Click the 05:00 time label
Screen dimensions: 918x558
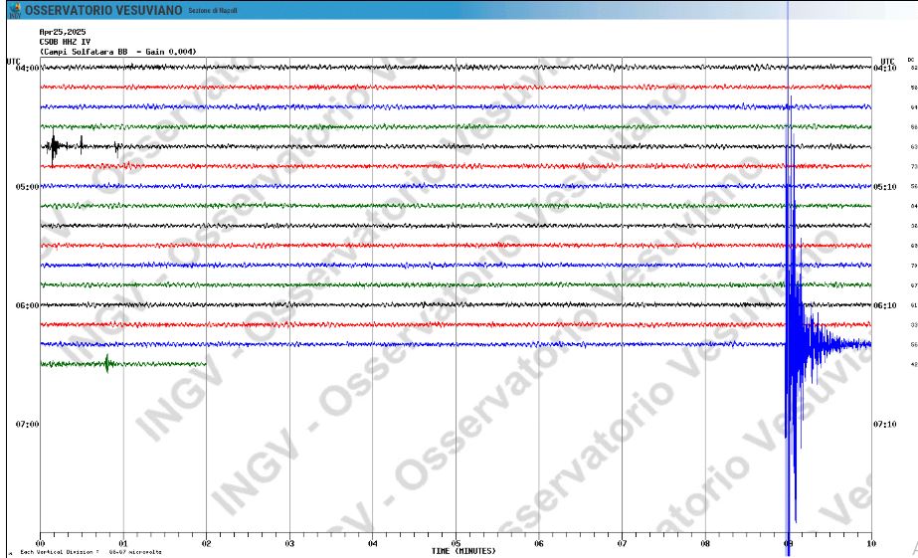click(x=27, y=187)
